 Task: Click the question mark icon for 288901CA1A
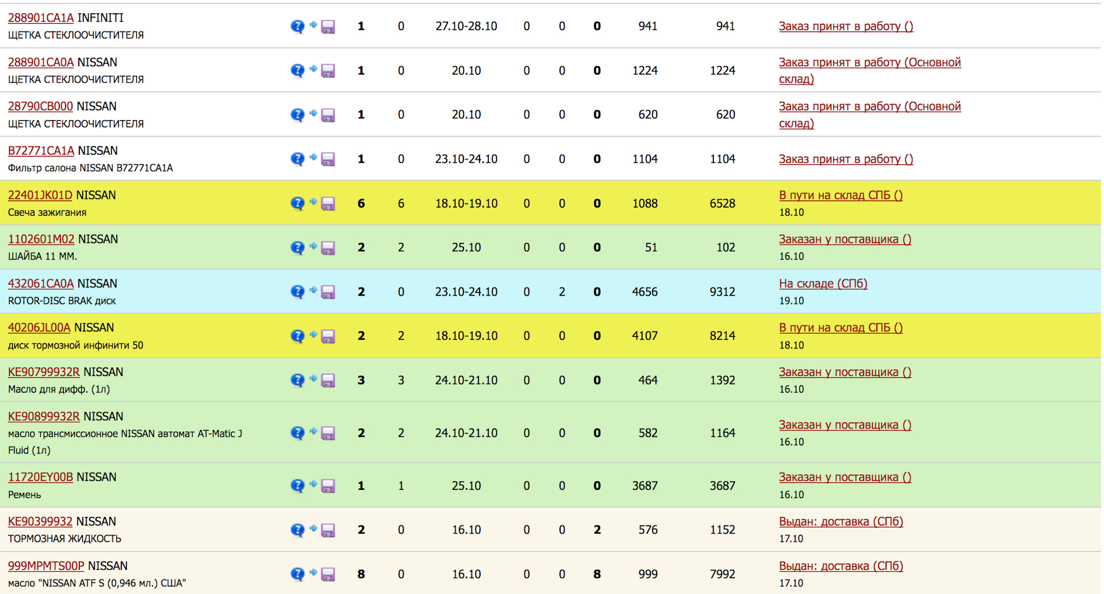297,26
